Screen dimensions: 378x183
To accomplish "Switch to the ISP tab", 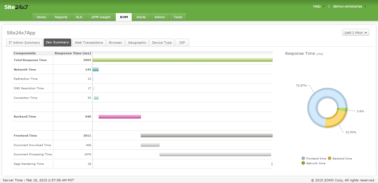I will [x=182, y=43].
